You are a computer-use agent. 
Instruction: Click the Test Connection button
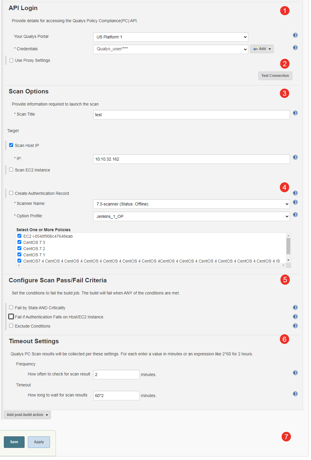point(275,76)
